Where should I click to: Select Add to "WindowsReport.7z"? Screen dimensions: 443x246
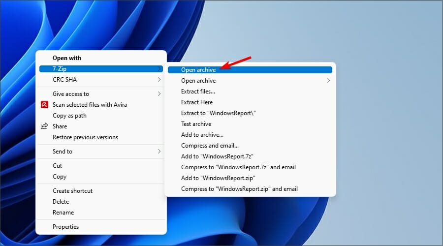[x=250, y=156]
